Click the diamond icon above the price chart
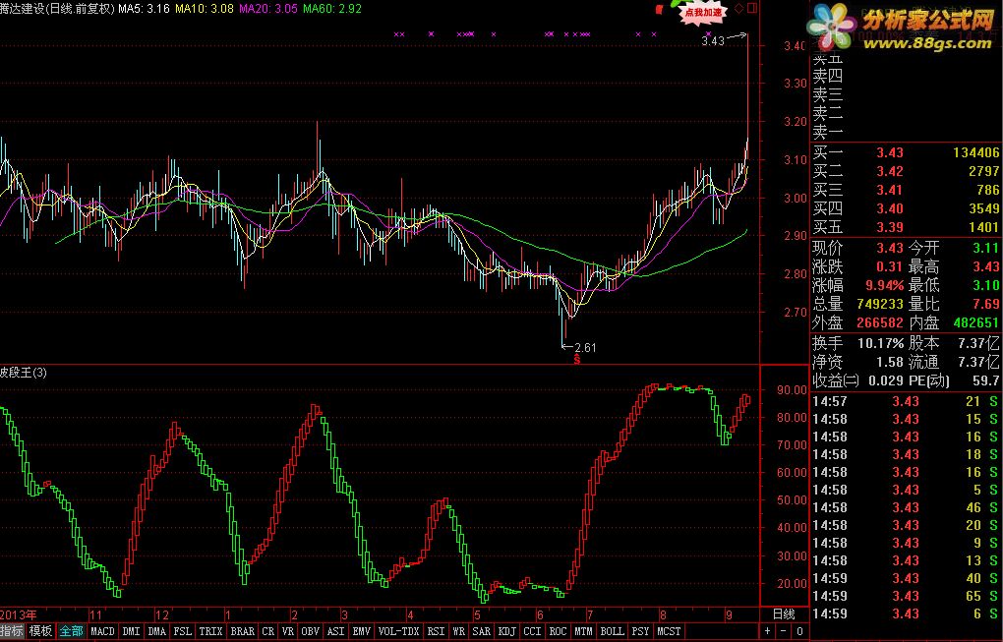 coord(738,8)
